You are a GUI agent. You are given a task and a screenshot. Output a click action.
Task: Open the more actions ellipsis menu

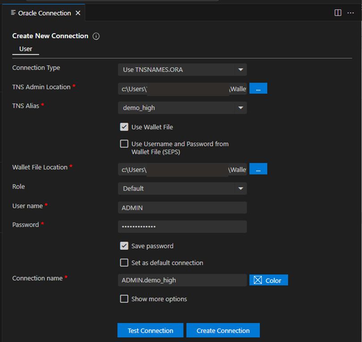pyautogui.click(x=350, y=13)
